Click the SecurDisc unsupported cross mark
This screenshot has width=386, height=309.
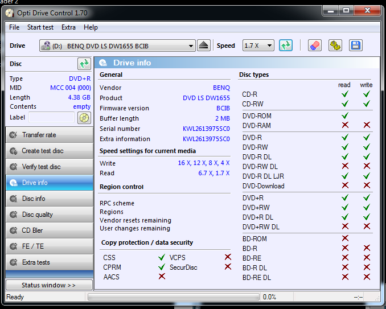[x=228, y=267]
